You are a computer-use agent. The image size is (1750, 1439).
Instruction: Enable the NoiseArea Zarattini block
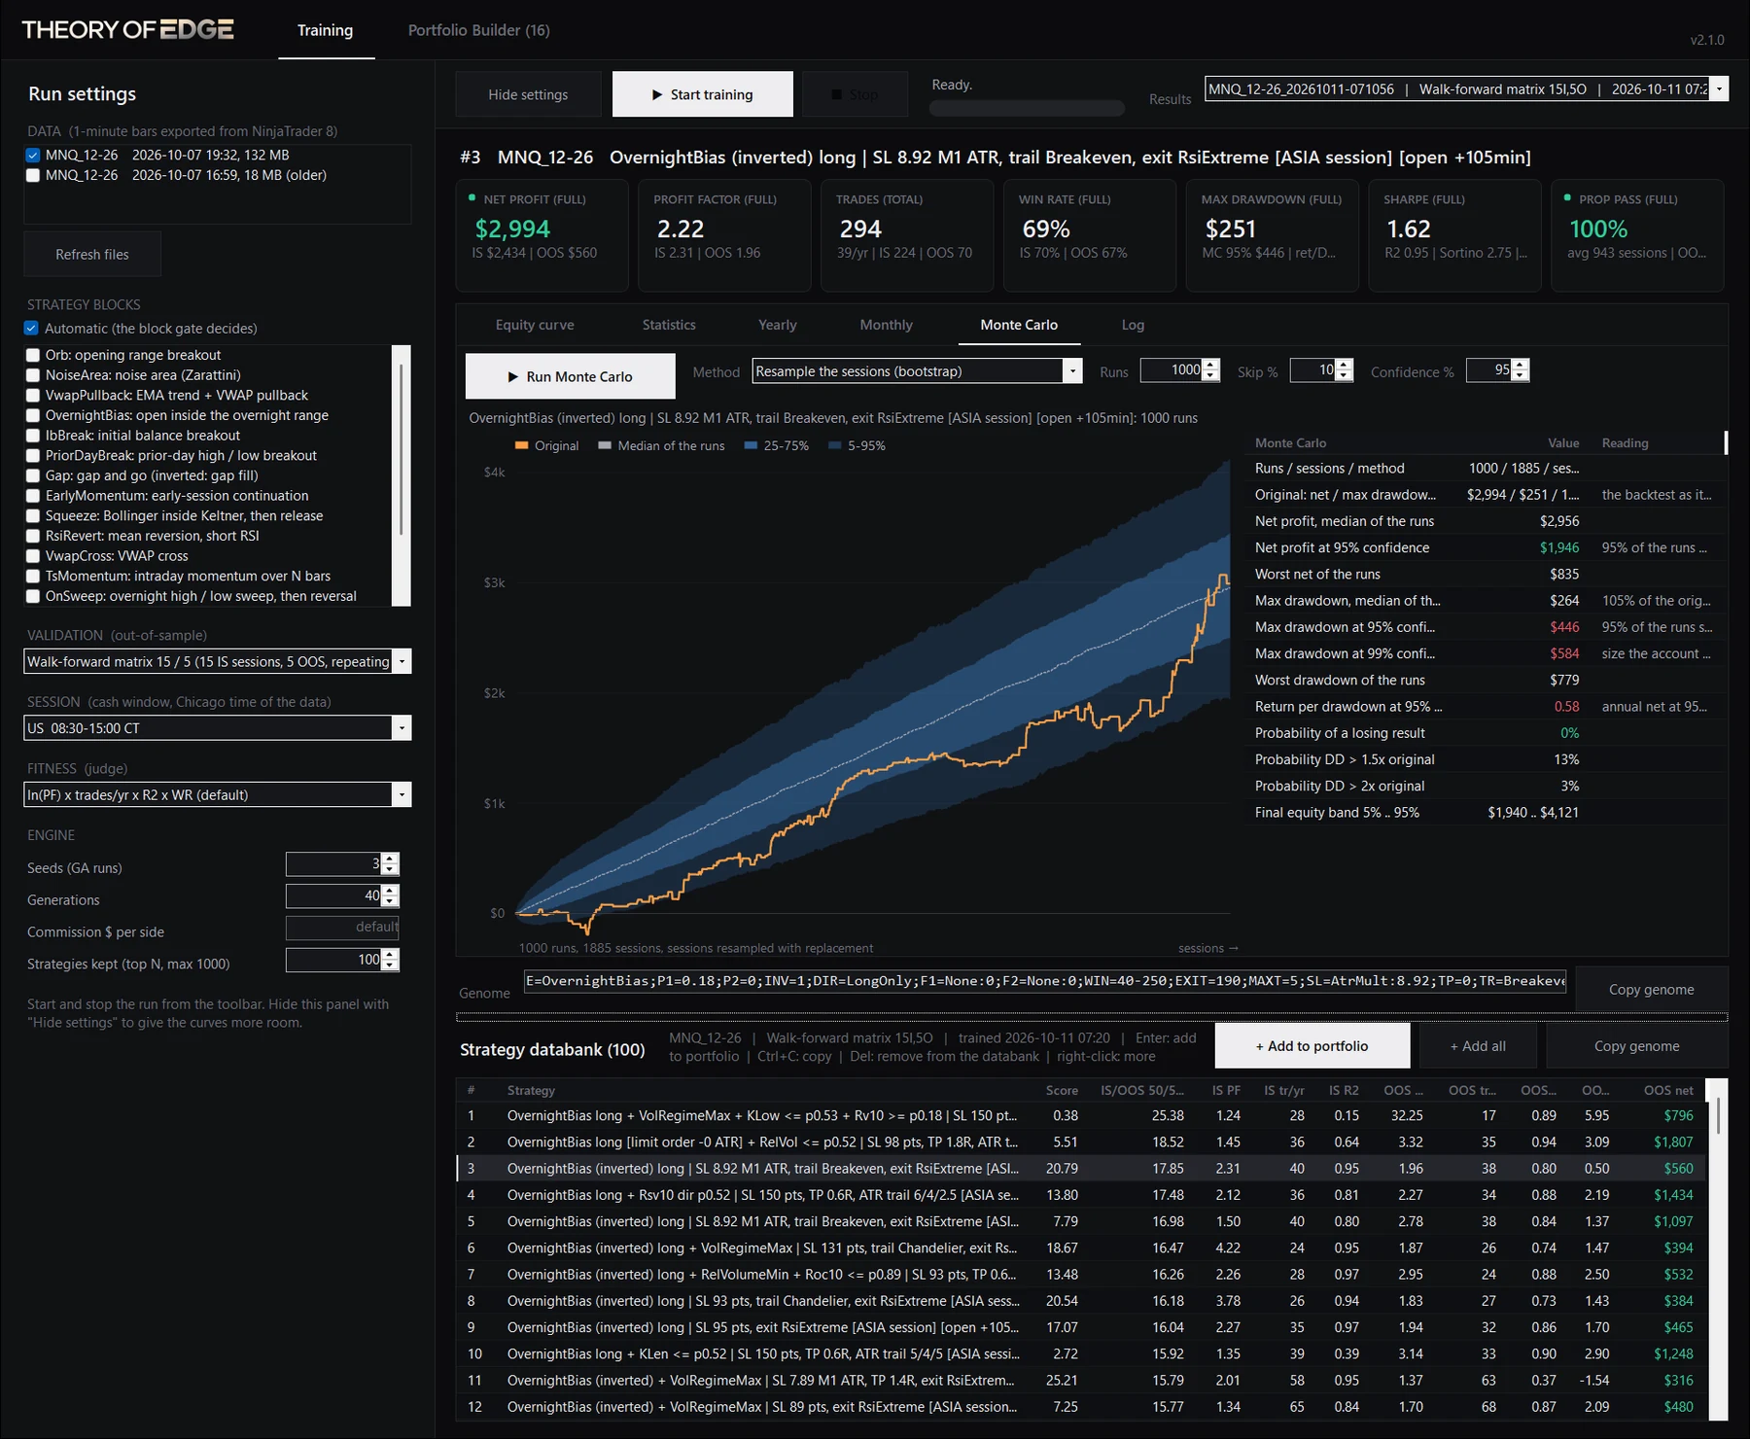click(x=33, y=375)
